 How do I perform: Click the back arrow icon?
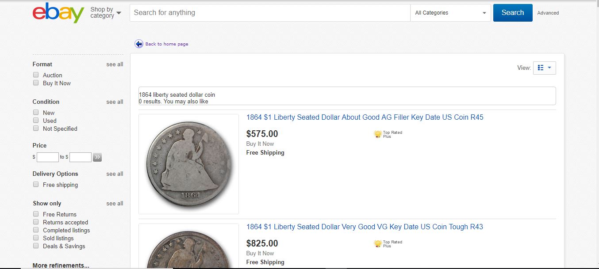(139, 44)
